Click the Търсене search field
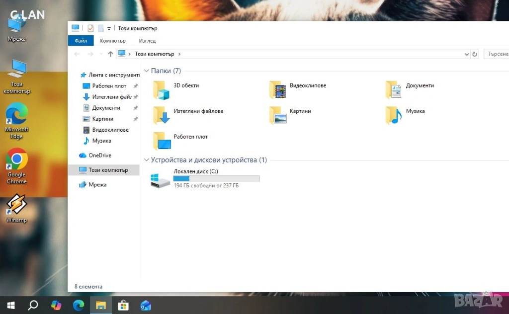Image resolution: width=509 pixels, height=314 pixels. (496, 54)
